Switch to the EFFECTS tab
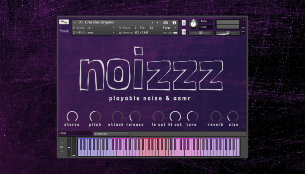The height and width of the screenshot is (174, 305). [x=111, y=134]
